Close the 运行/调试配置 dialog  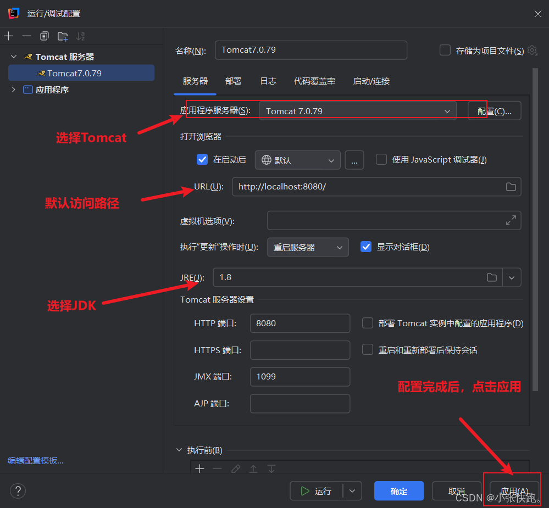(x=538, y=14)
